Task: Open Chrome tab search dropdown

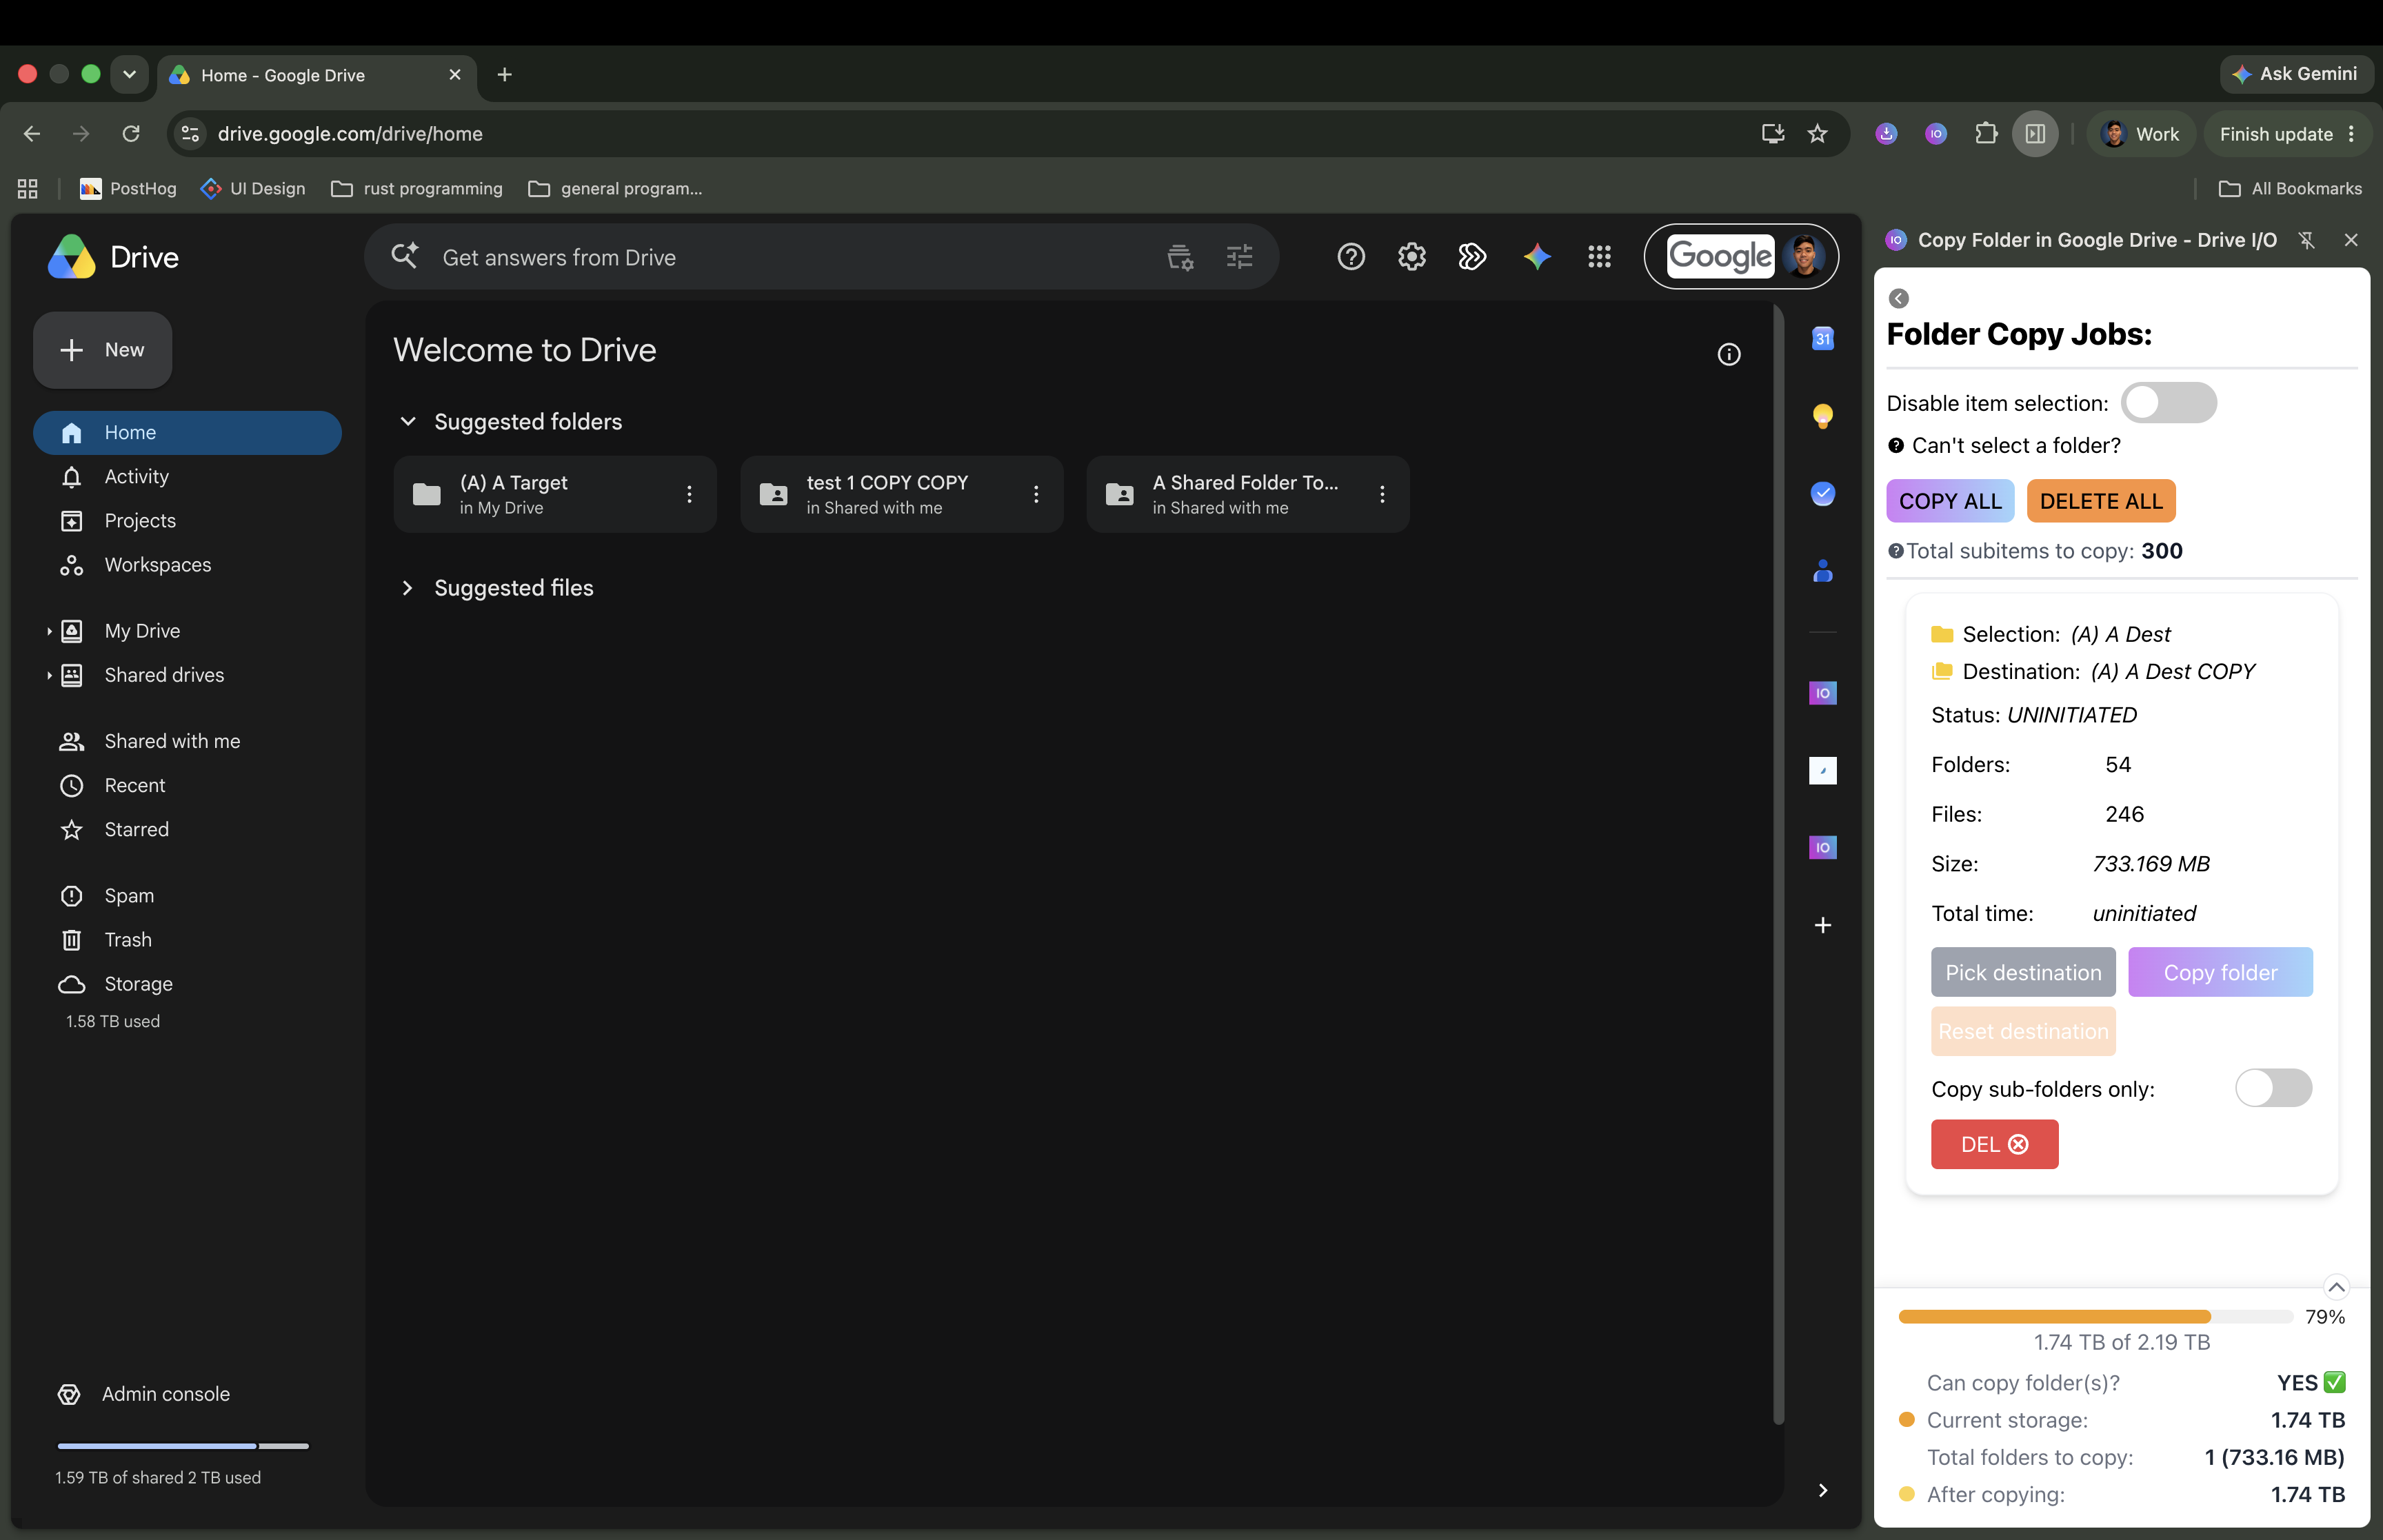Action: coord(129,74)
